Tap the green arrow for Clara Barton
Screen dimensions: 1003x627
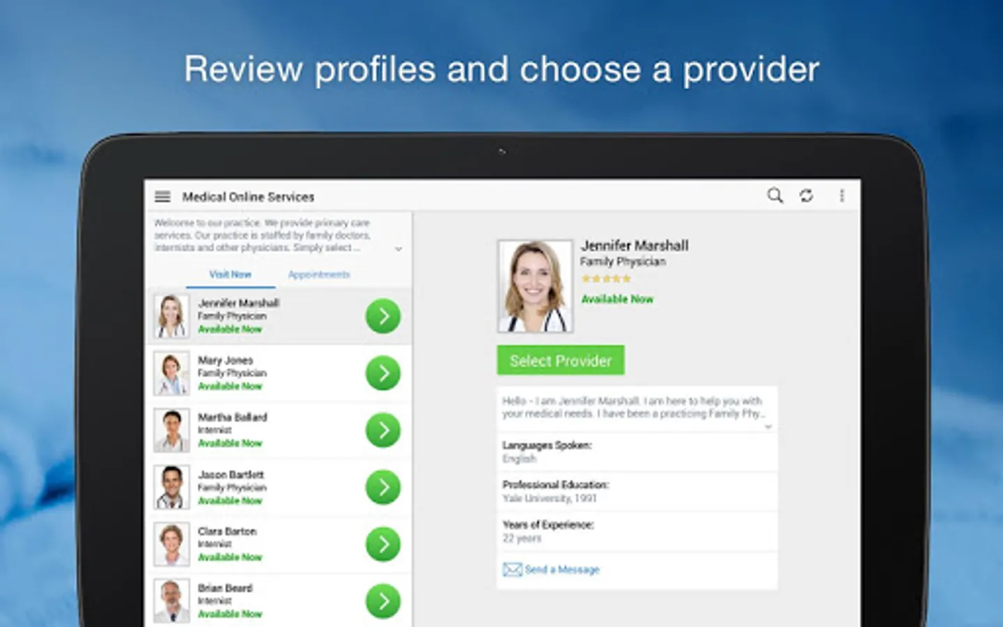tap(383, 544)
